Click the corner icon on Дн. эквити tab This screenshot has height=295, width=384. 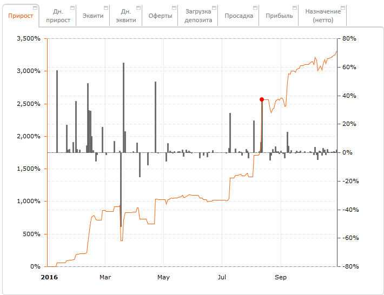[140, 8]
